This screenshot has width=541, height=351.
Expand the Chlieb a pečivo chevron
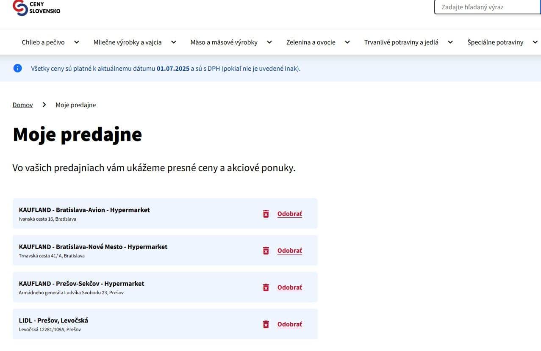(x=77, y=42)
